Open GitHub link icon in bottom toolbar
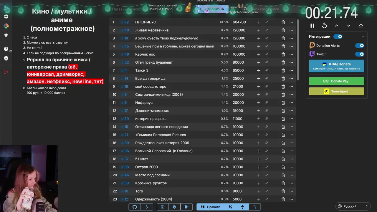The image size is (377, 212). coord(135,207)
